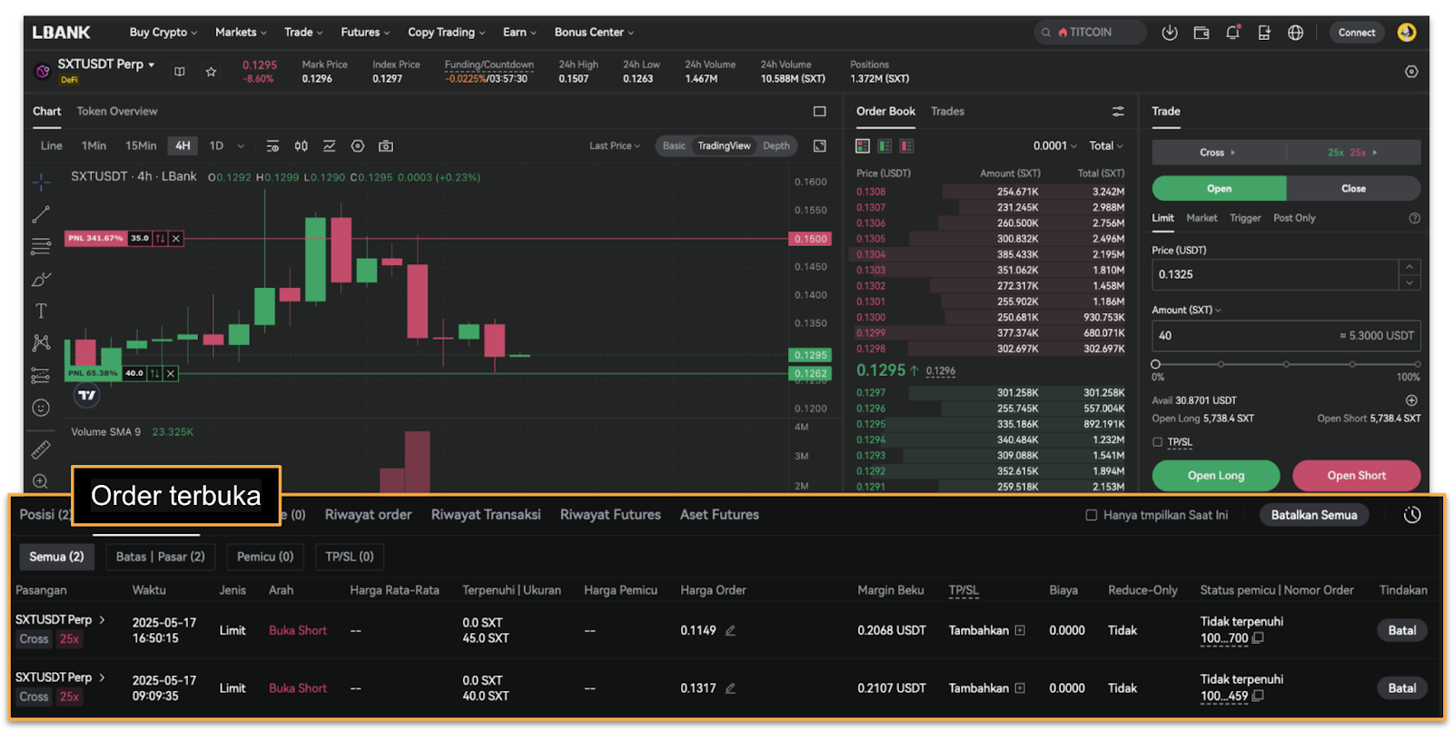Select the brush drawing tool
The width and height of the screenshot is (1453, 731).
point(41,279)
